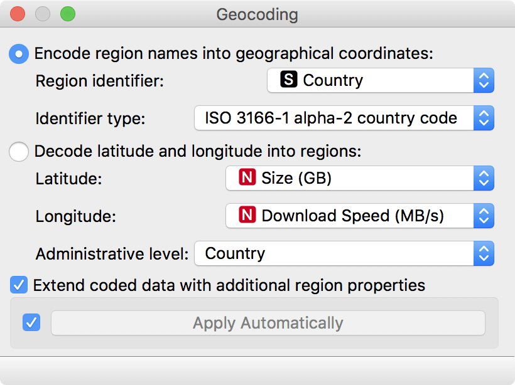The width and height of the screenshot is (515, 385).
Task: Click the blue arrows on the Longitude combo
Action: (x=484, y=216)
